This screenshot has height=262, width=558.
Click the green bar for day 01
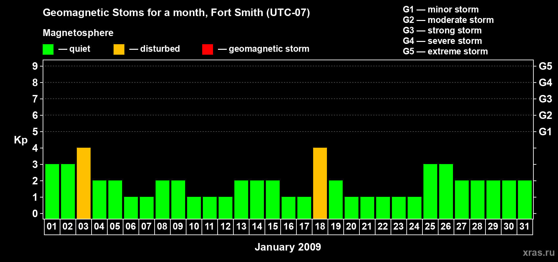click(x=52, y=192)
